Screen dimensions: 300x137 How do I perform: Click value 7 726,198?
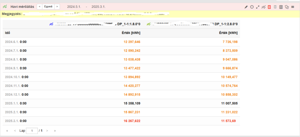point(230,42)
